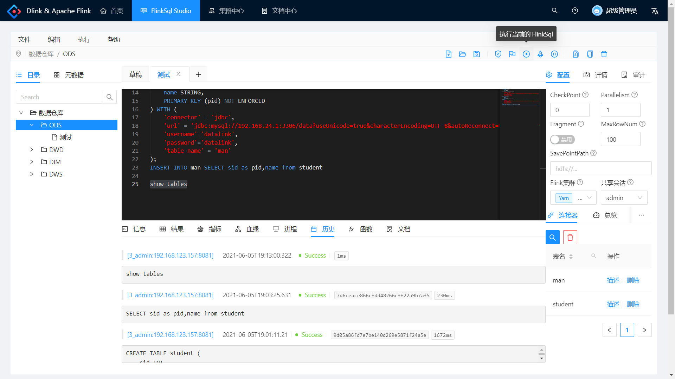Collapse the ODS folder node
The width and height of the screenshot is (675, 379).
(x=32, y=125)
